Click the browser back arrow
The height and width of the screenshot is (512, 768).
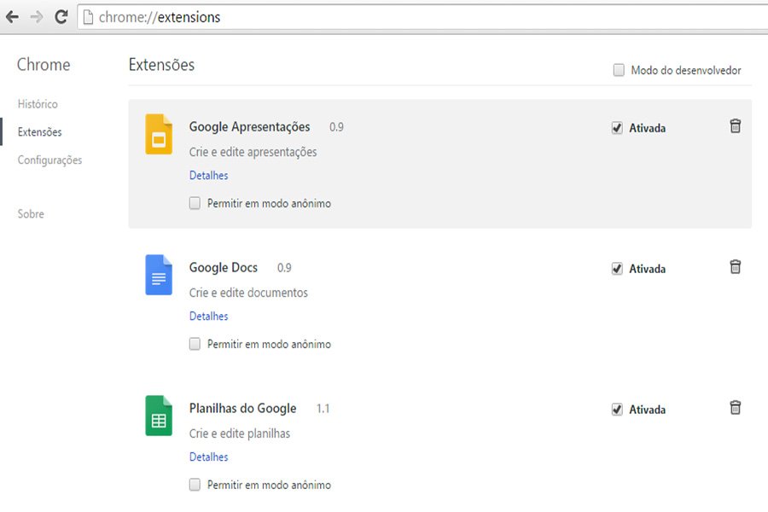pyautogui.click(x=12, y=17)
